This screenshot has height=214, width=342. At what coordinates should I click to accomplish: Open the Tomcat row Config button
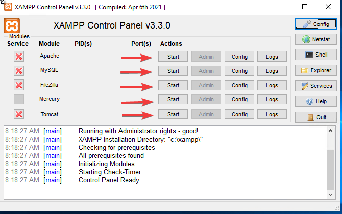pyautogui.click(x=239, y=114)
